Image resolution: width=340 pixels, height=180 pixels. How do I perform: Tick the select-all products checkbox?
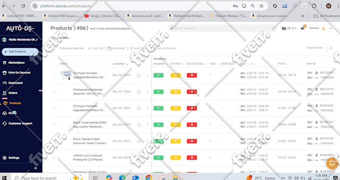54,48
